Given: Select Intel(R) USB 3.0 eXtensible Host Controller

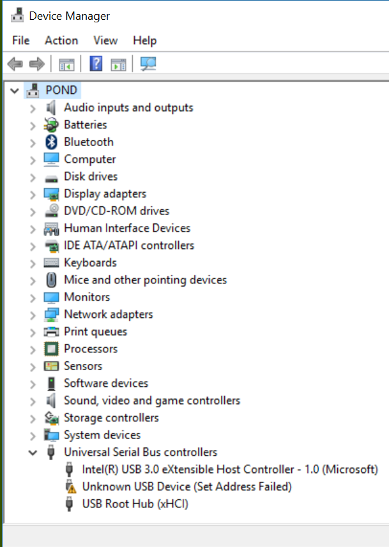Looking at the screenshot, I should 230,469.
